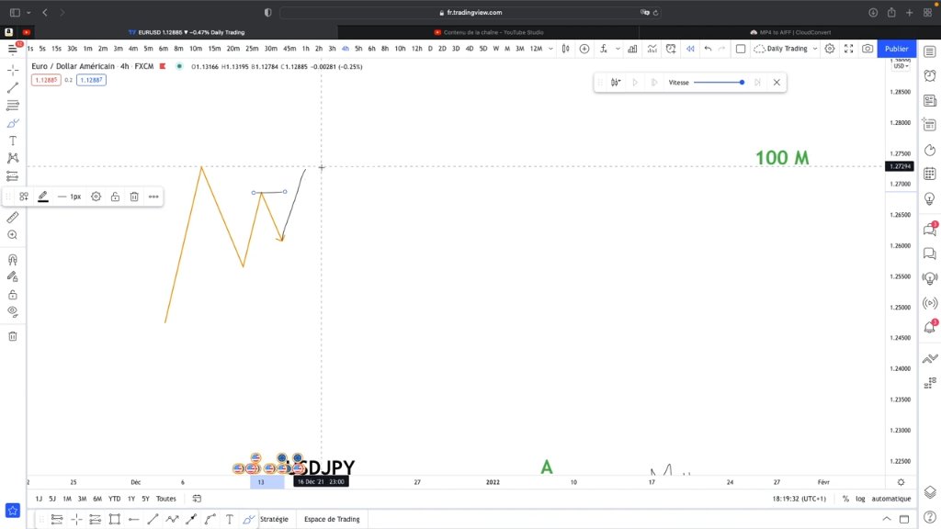The width and height of the screenshot is (941, 529).
Task: Toggle lock all drawings tool
Action: coord(13,295)
